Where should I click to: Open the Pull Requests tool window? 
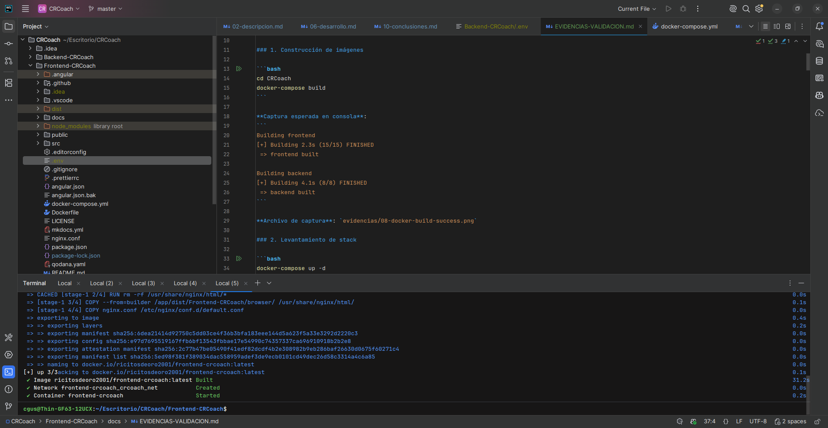coord(9,61)
